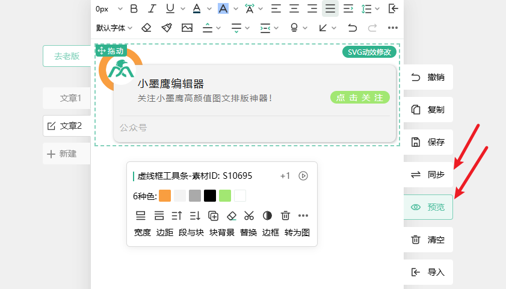Pick the format painter brush icon

click(x=167, y=28)
